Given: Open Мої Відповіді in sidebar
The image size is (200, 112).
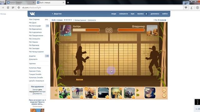Looking at the screenshot, I should 34,45.
